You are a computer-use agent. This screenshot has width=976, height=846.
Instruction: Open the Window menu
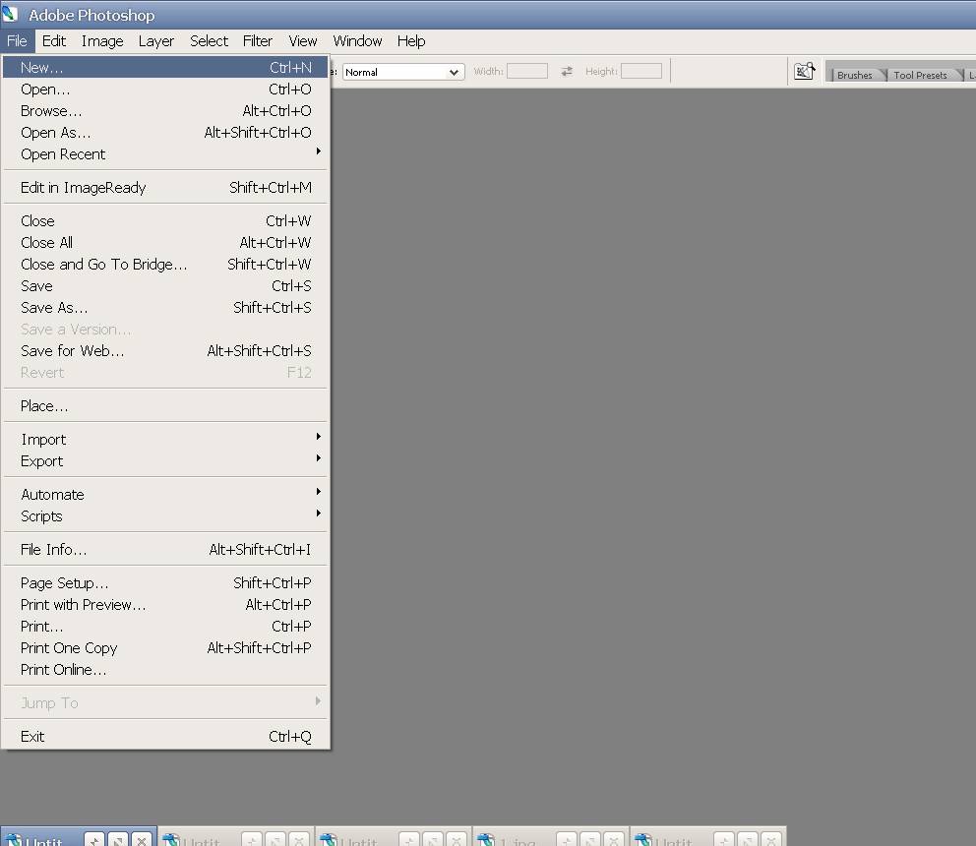357,41
